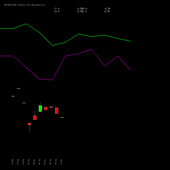Click the '10 Sep' date label

tap(56, 162)
